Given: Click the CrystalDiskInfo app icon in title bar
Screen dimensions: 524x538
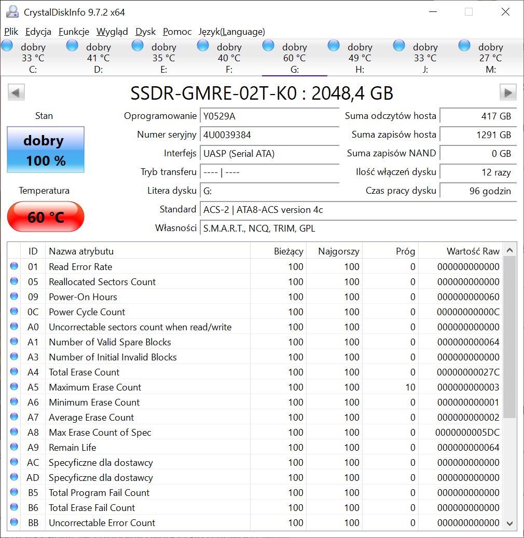Looking at the screenshot, I should pyautogui.click(x=12, y=12).
